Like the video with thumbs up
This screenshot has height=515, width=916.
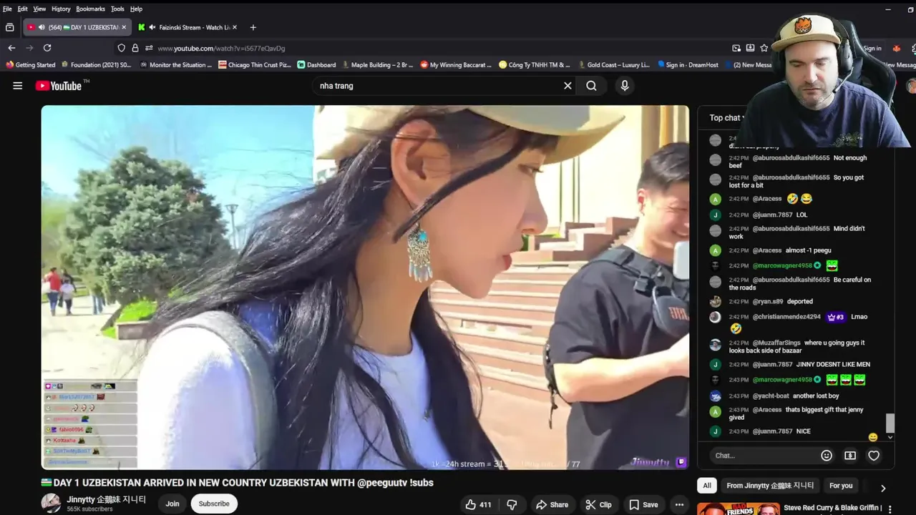point(478,504)
